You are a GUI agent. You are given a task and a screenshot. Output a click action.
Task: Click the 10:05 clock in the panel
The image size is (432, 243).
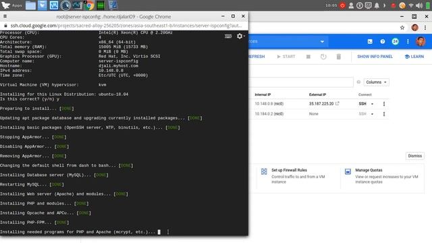coord(331,5)
